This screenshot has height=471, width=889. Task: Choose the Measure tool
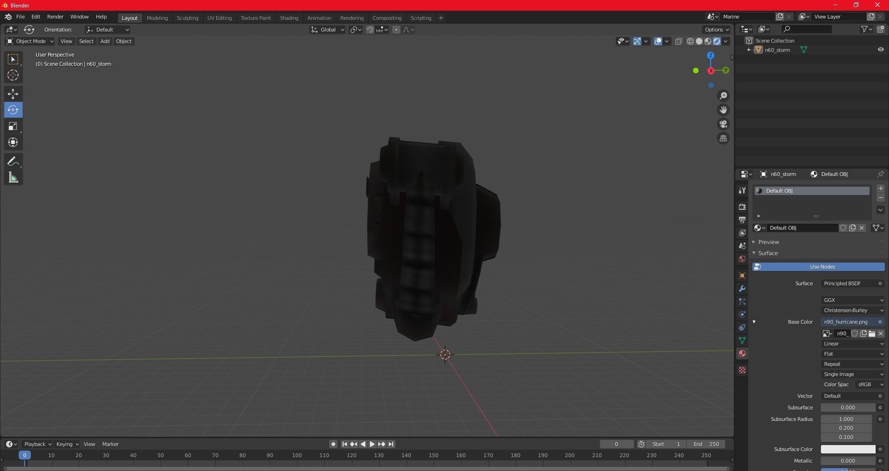tap(13, 178)
